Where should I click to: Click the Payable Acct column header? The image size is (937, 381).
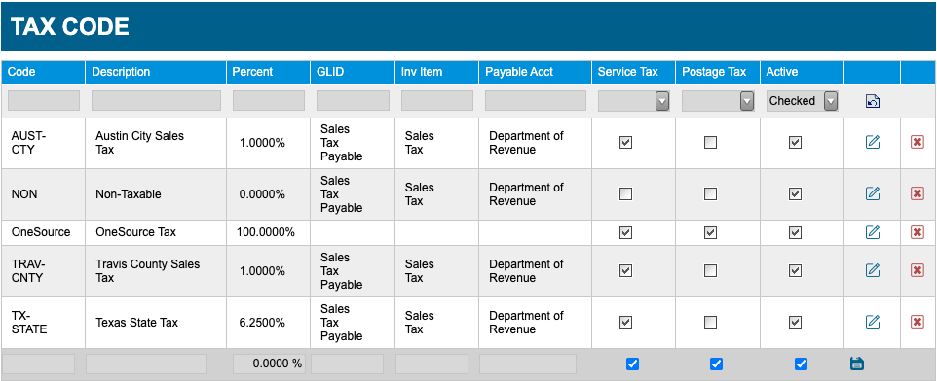519,72
